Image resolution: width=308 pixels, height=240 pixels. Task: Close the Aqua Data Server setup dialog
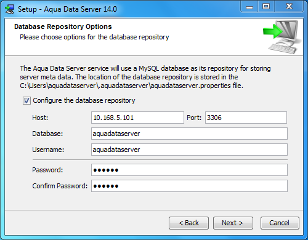tap(289, 7)
